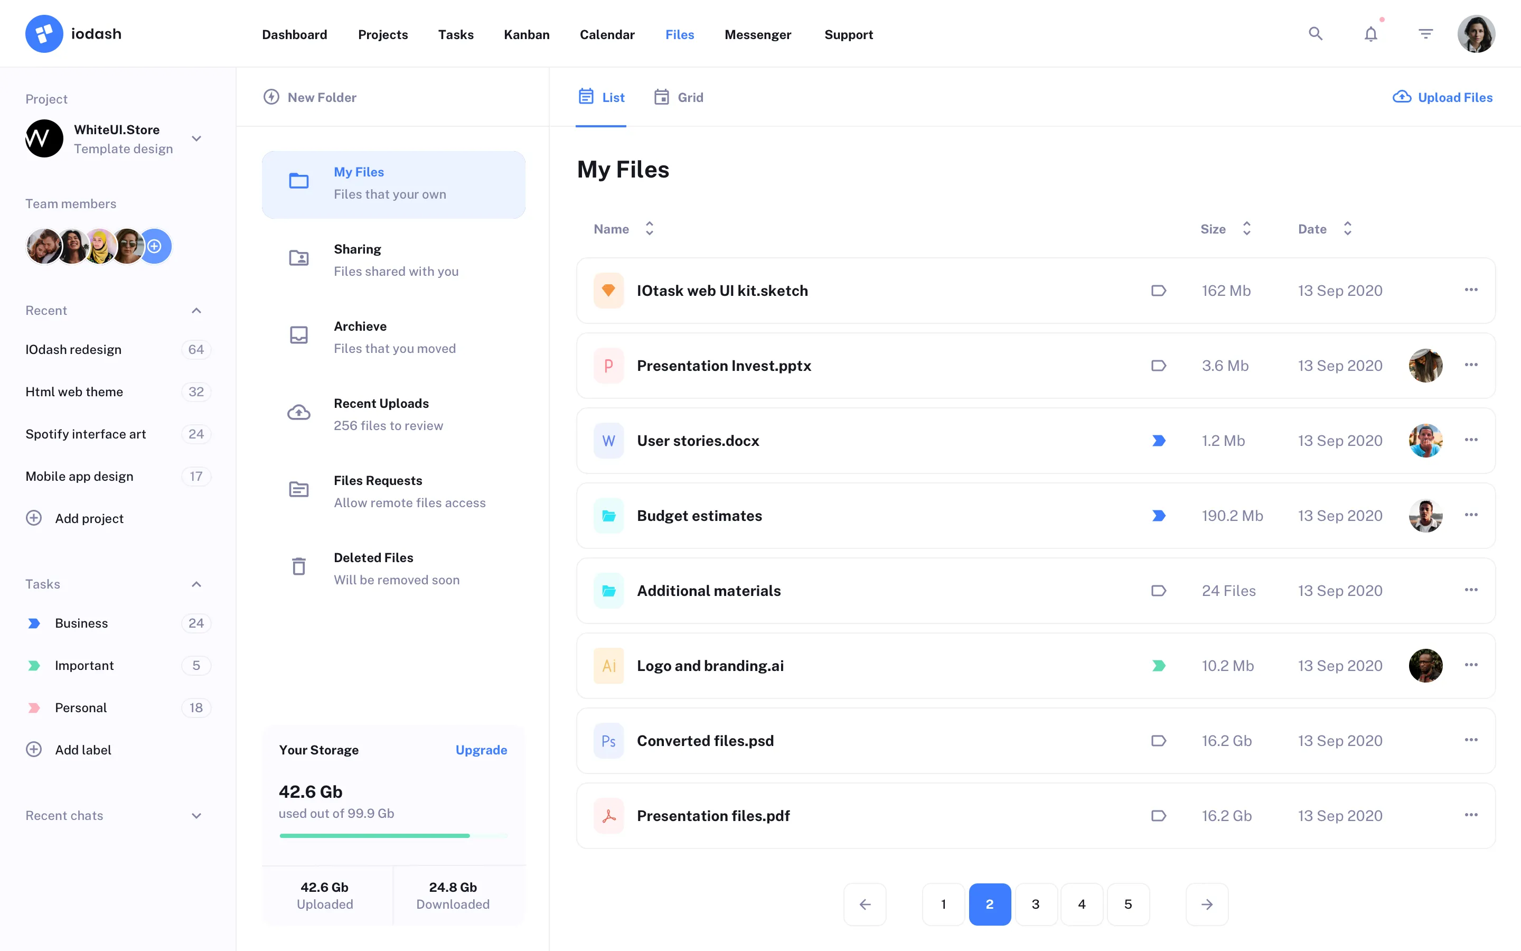Open the filter icon near the profile avatar
This screenshot has height=951, width=1521.
click(1425, 33)
